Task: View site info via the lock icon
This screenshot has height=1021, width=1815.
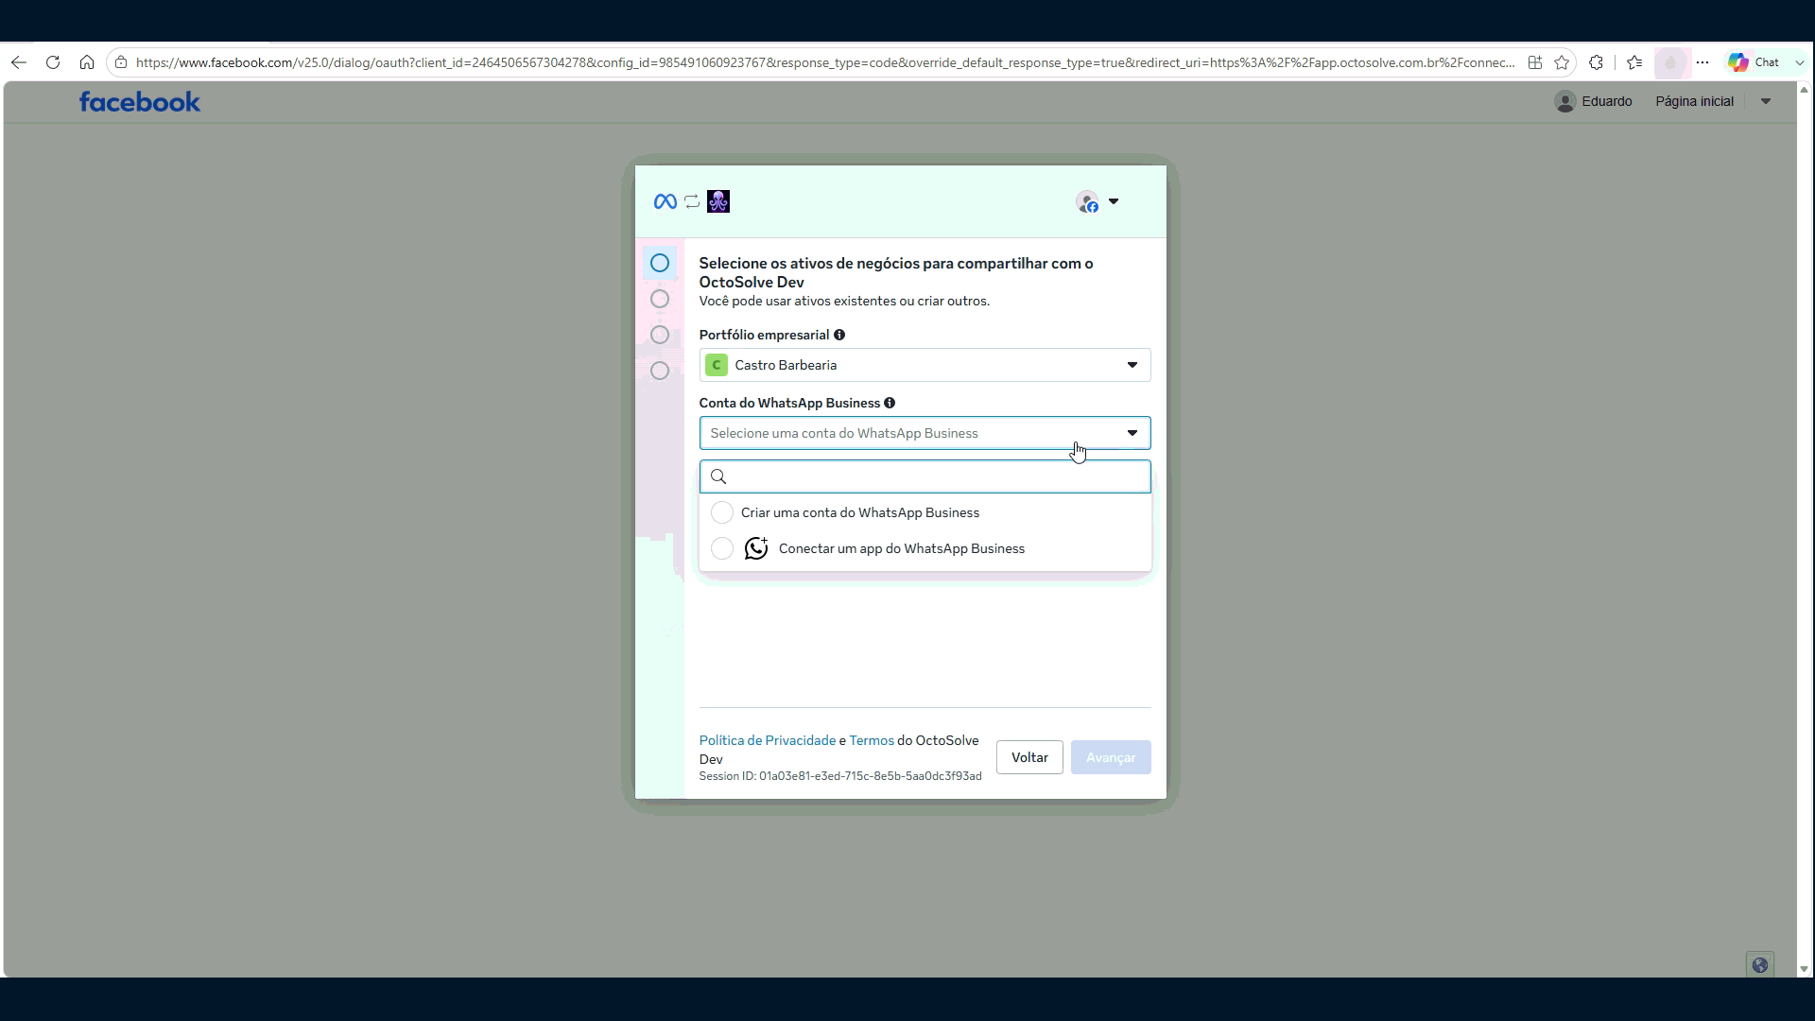Action: click(x=121, y=62)
